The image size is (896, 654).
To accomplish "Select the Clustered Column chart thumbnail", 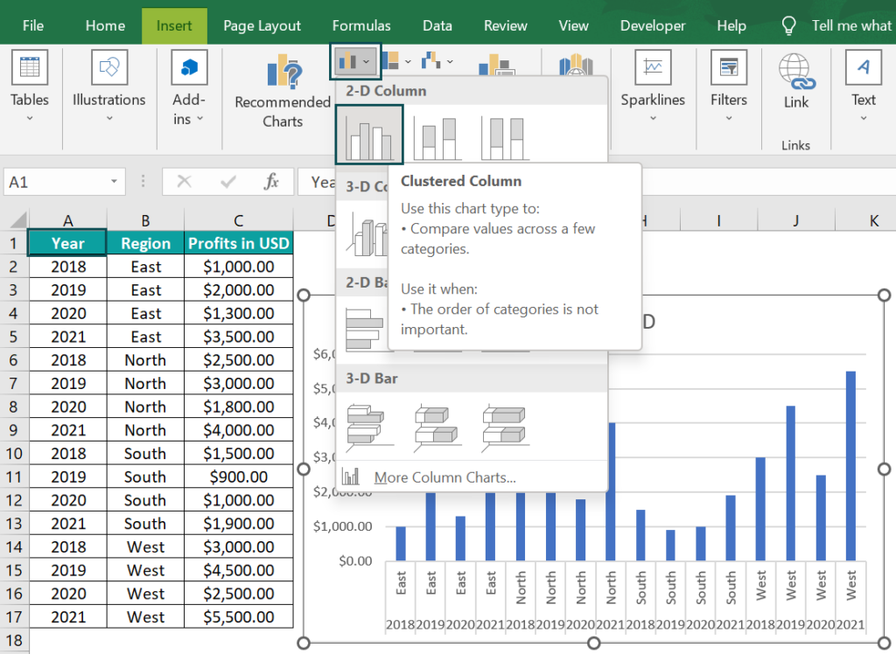I will pyautogui.click(x=369, y=135).
